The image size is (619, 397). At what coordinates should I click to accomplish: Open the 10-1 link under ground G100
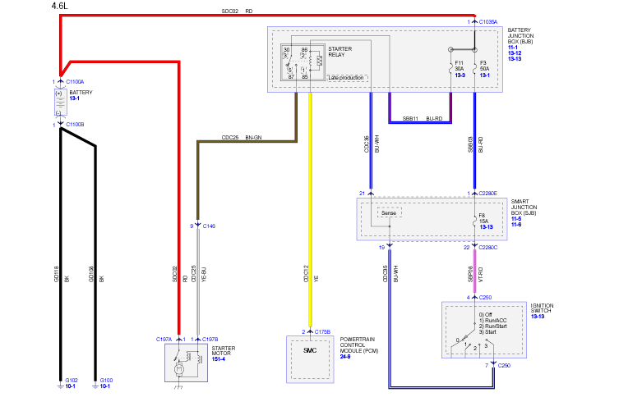coord(104,386)
